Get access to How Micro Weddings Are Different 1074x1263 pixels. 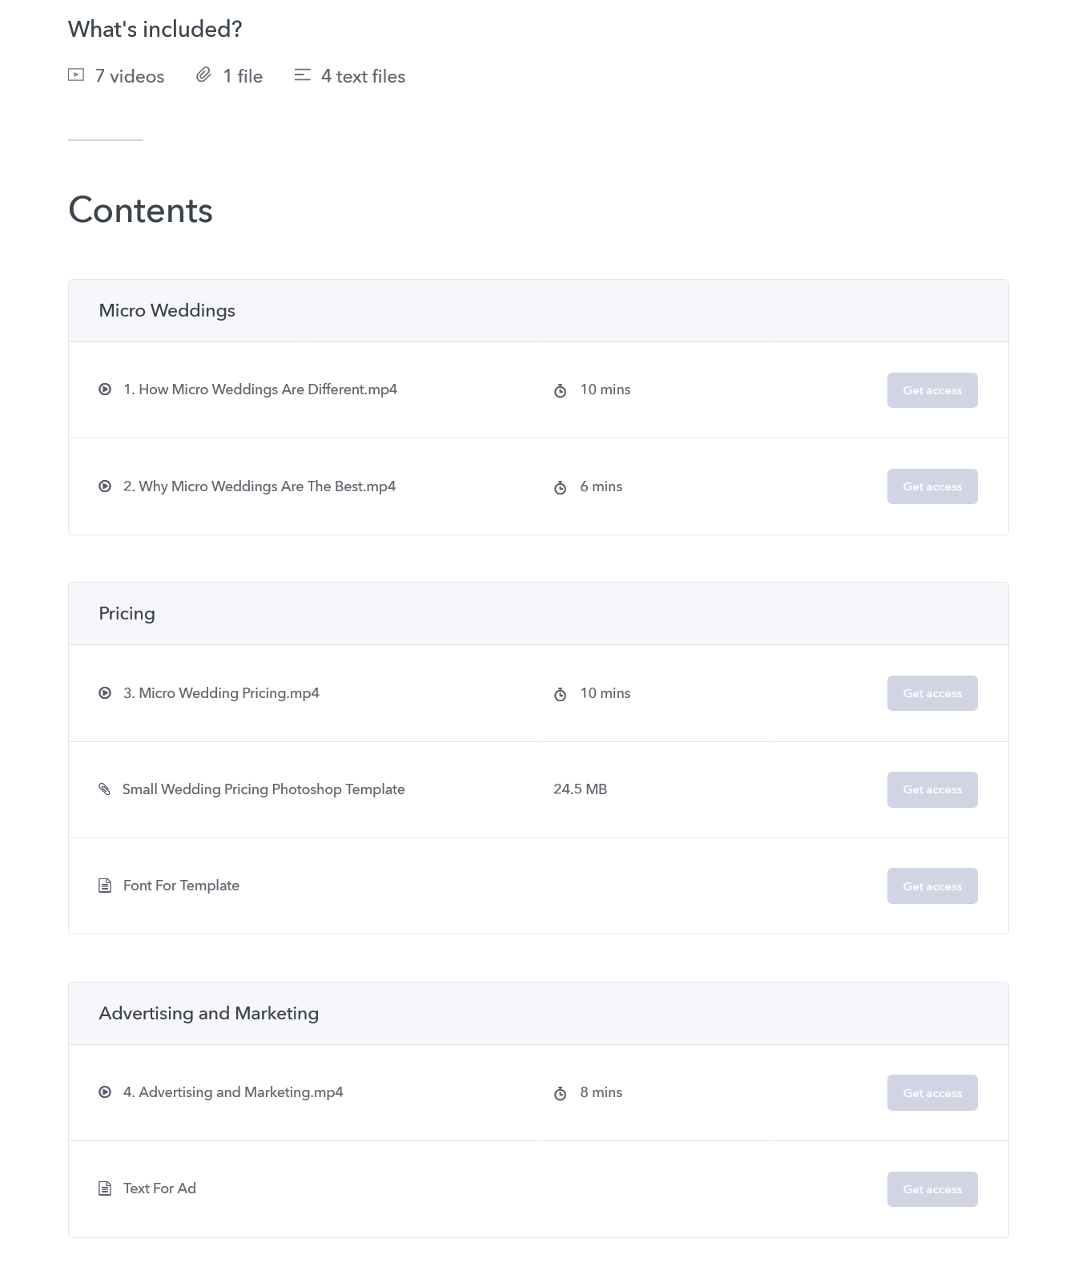tap(932, 390)
